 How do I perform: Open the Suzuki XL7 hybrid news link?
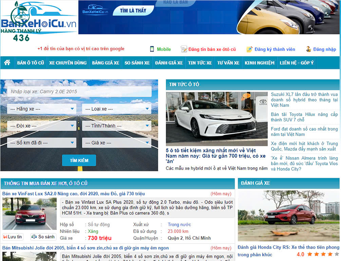[304, 100]
